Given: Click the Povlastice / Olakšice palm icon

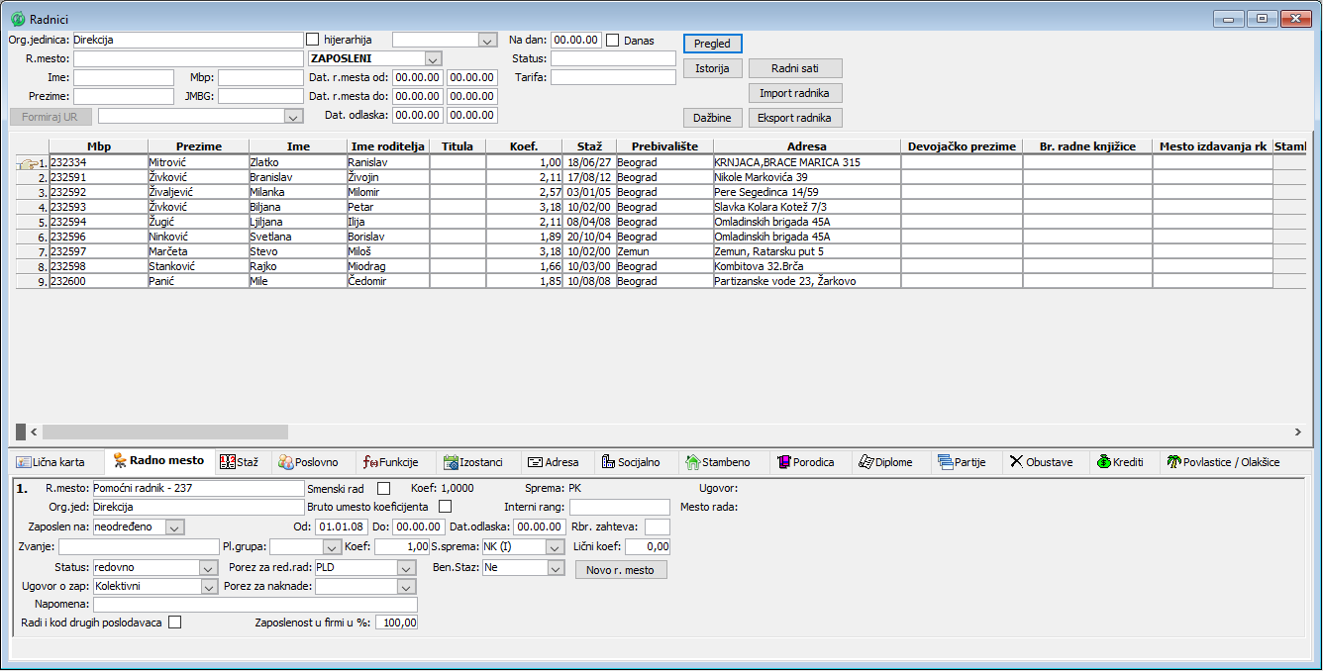Looking at the screenshot, I should 1173,462.
